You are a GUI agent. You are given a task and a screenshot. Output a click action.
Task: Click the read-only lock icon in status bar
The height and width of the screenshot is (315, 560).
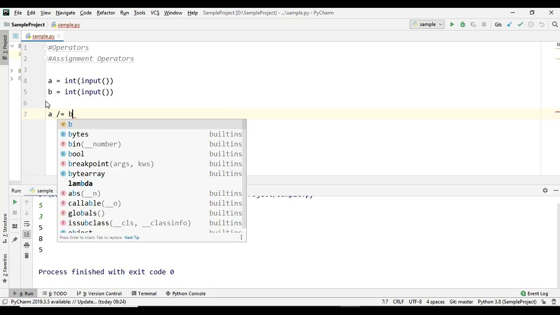[x=544, y=302]
